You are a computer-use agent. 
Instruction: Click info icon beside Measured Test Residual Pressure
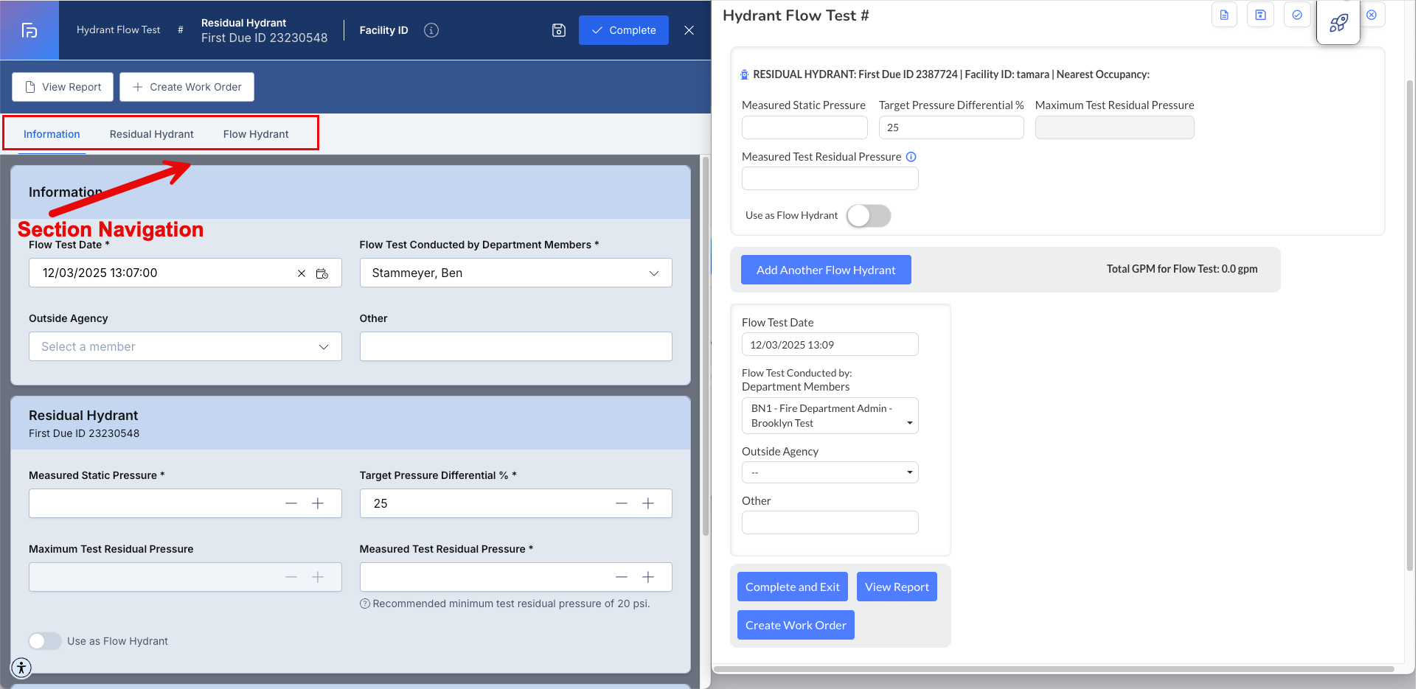911,157
